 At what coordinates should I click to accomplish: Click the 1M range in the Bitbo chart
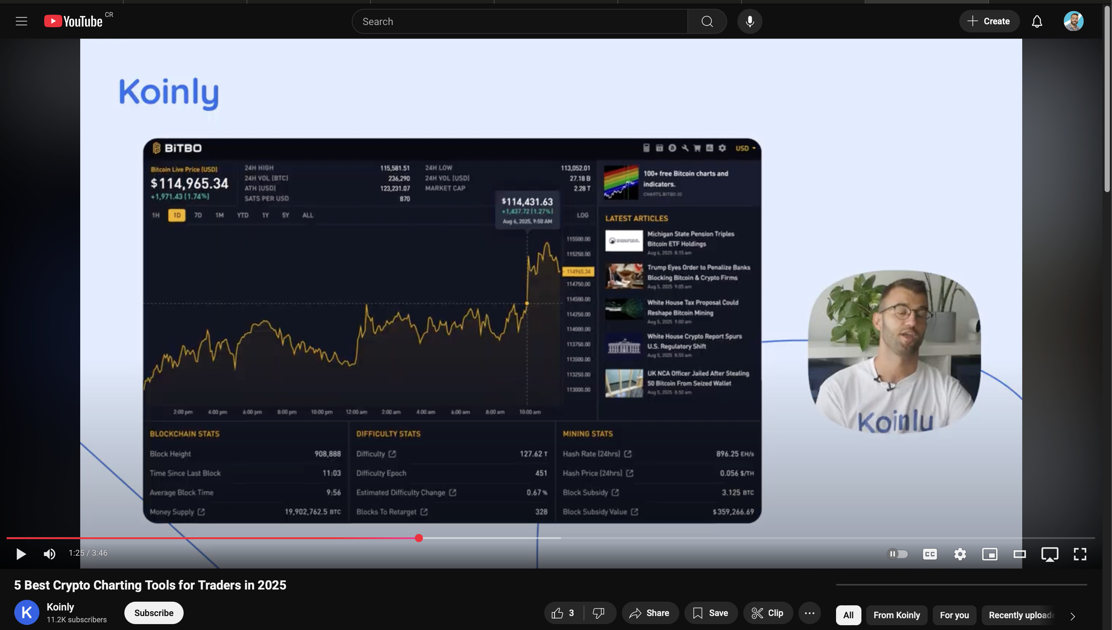click(219, 215)
